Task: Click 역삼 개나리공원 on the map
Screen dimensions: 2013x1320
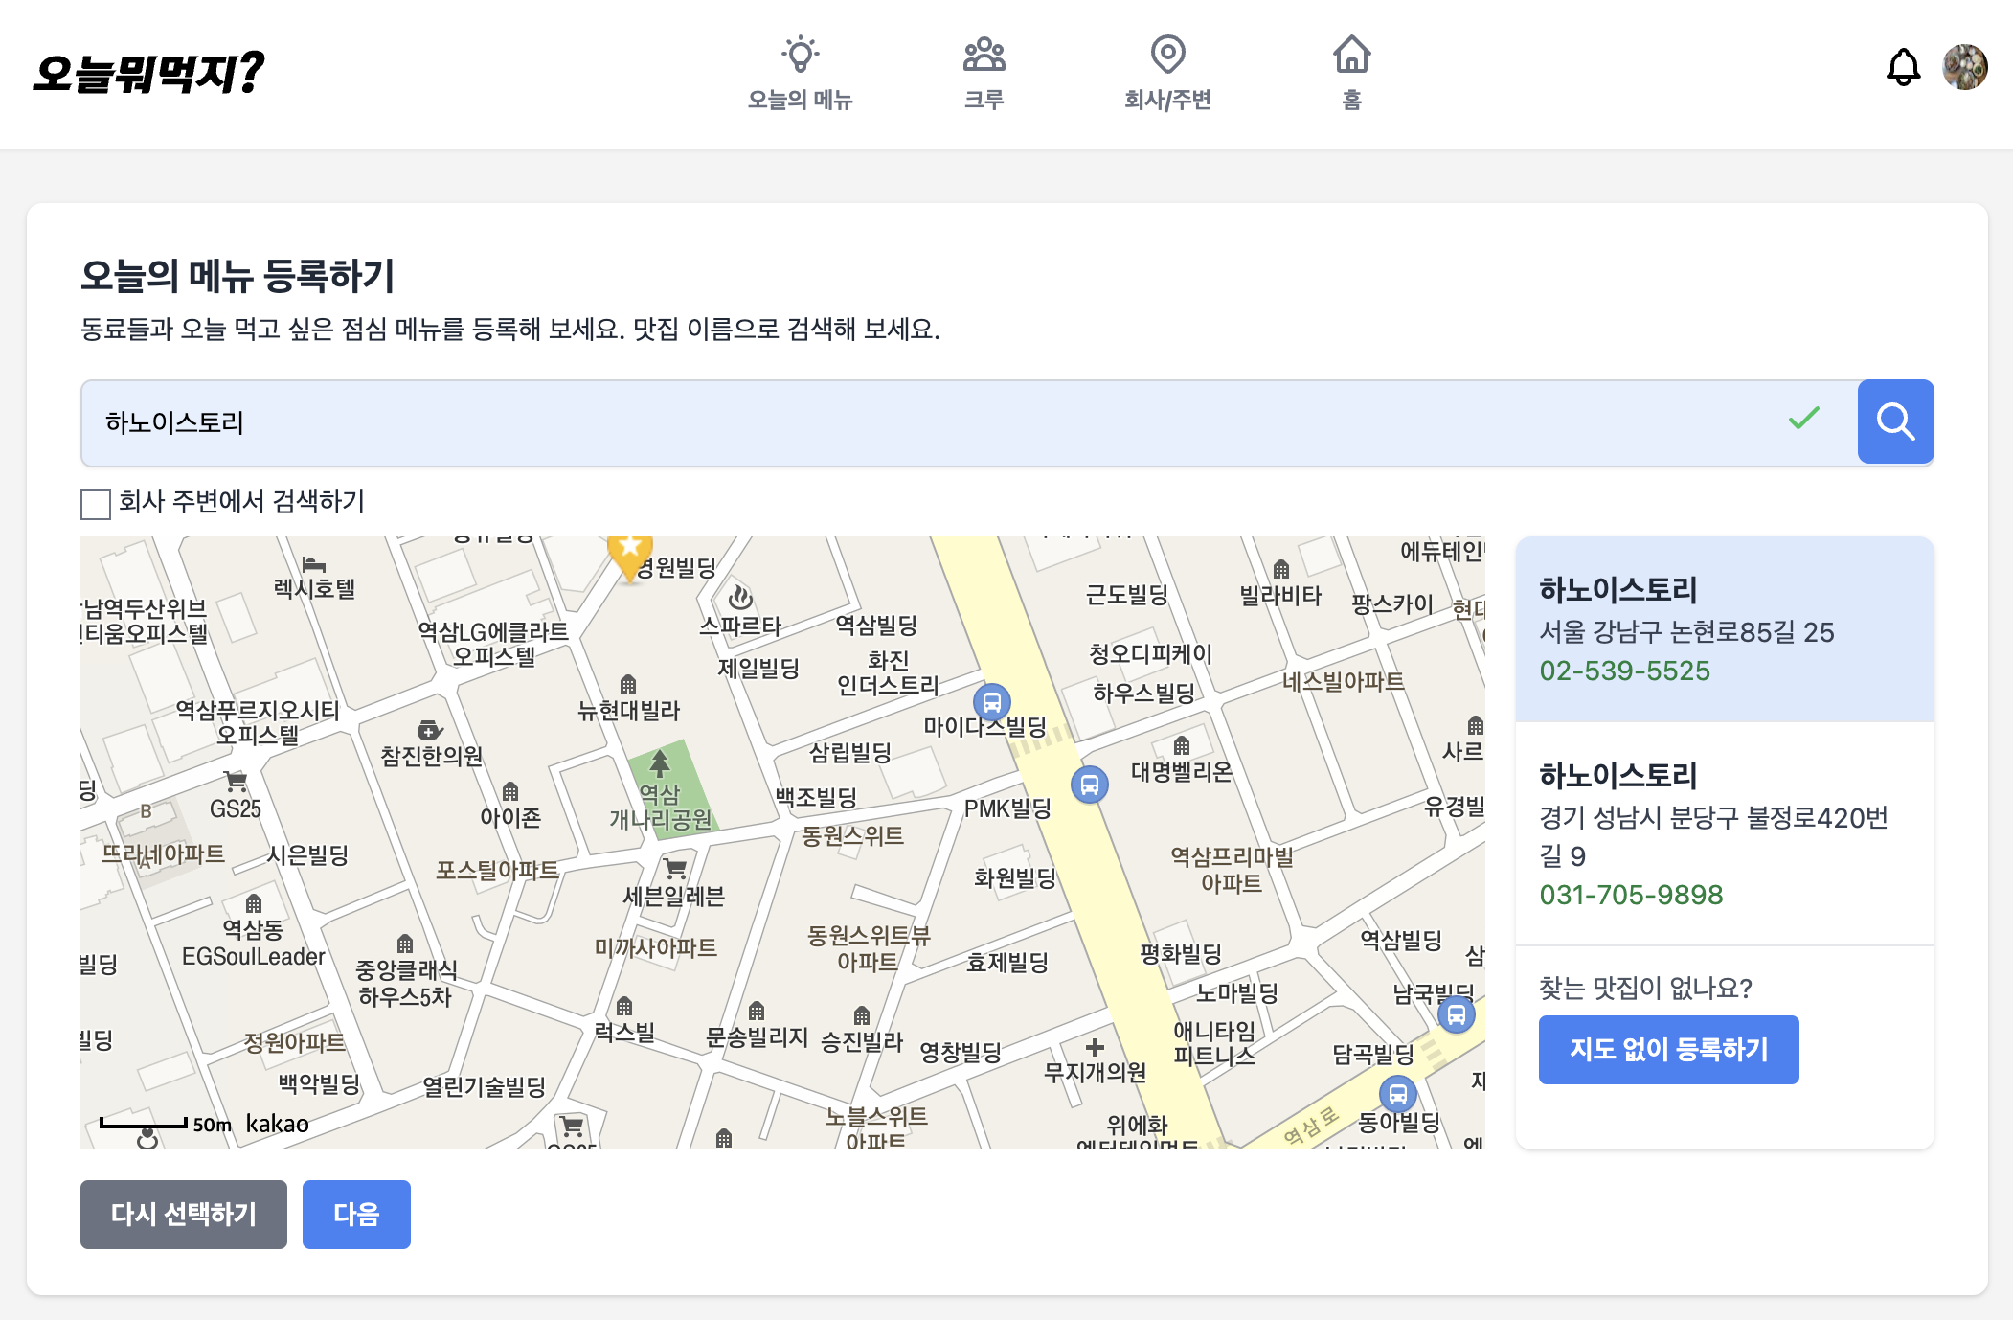Action: pyautogui.click(x=663, y=803)
